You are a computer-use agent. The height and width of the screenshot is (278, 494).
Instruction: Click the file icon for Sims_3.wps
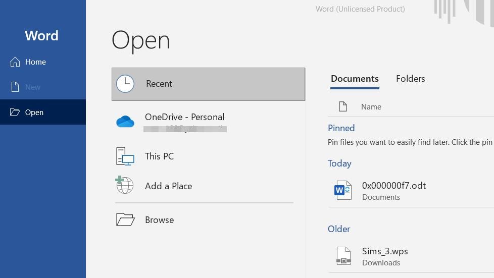[x=343, y=256]
